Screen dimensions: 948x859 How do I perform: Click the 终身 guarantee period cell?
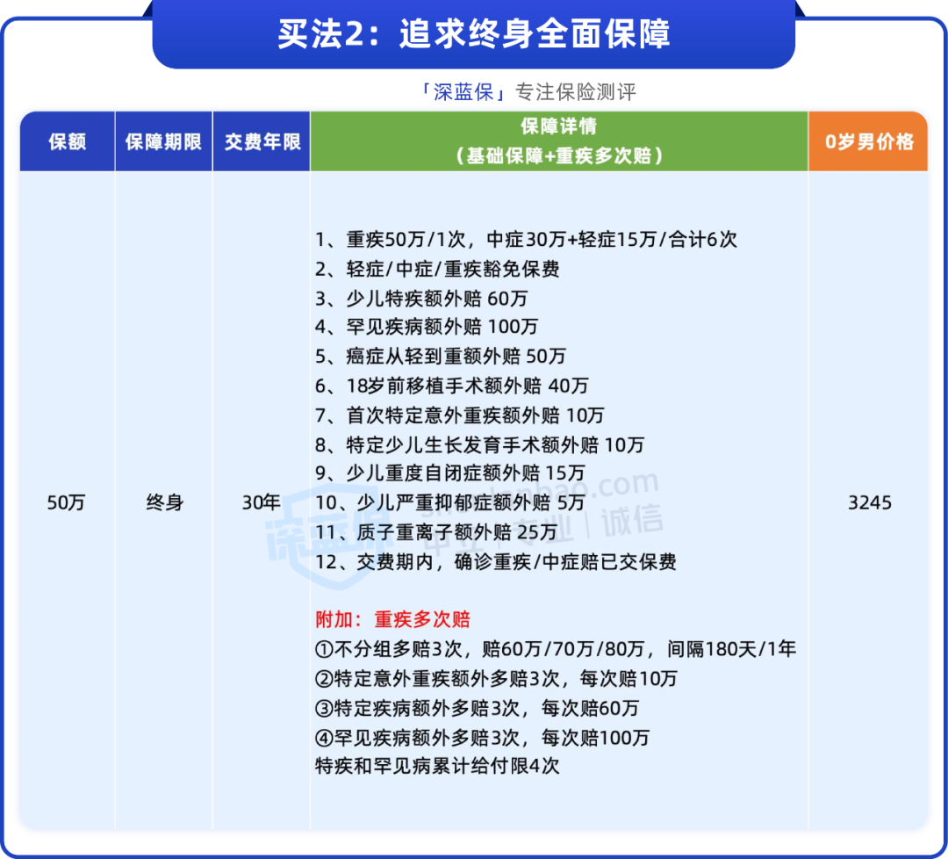163,502
